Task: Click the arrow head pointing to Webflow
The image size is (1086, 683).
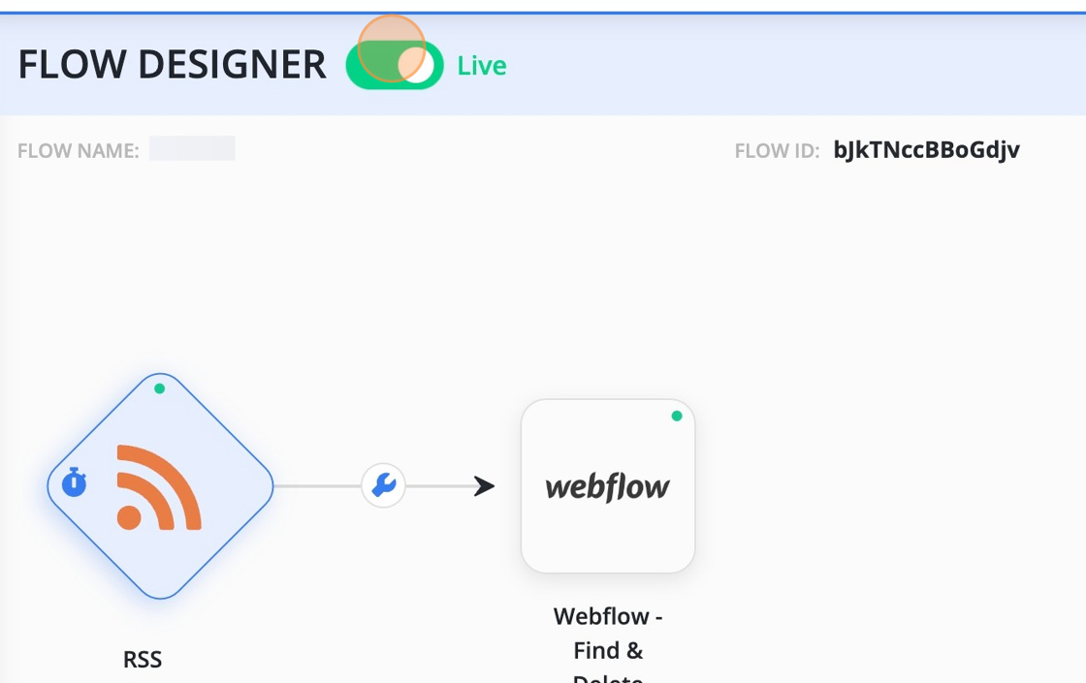Action: point(484,485)
